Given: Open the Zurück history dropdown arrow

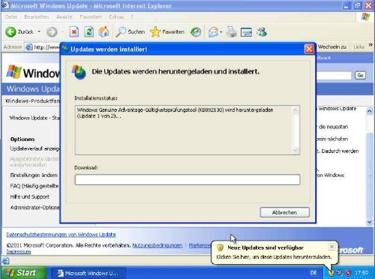Looking at the screenshot, I should (39, 31).
